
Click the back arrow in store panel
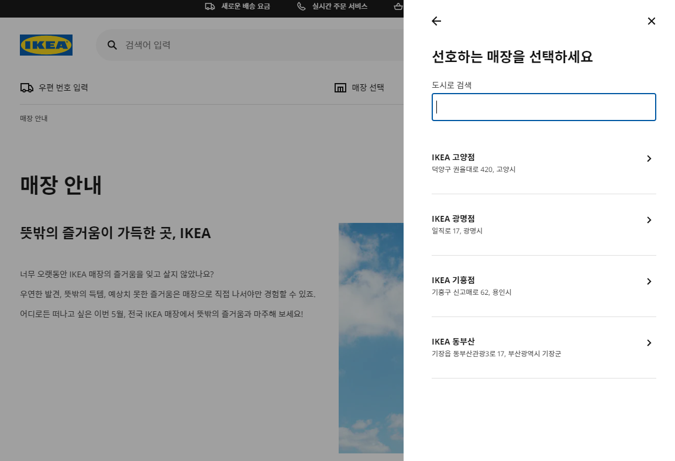click(436, 21)
